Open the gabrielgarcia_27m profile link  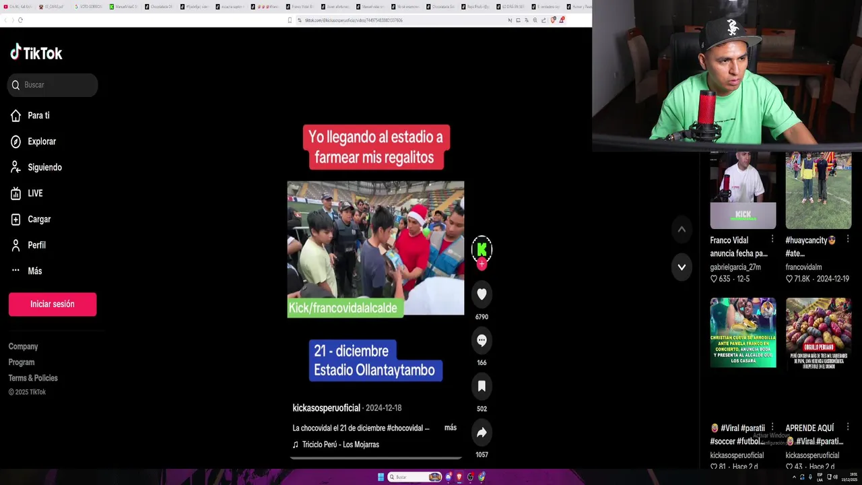pos(735,267)
